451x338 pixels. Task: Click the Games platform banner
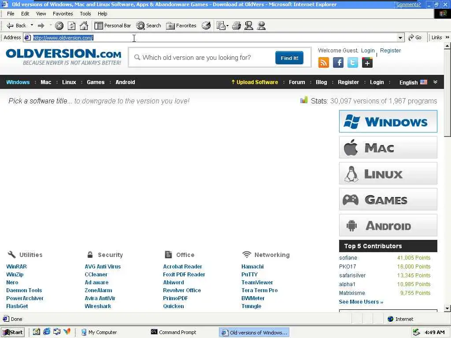[388, 199]
